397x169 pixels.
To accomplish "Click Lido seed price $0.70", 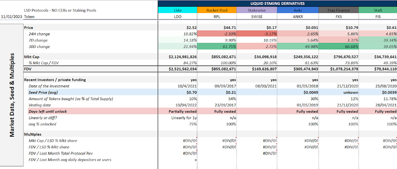I will coord(178,92).
